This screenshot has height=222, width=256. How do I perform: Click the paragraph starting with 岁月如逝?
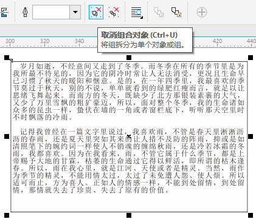tap(128, 92)
